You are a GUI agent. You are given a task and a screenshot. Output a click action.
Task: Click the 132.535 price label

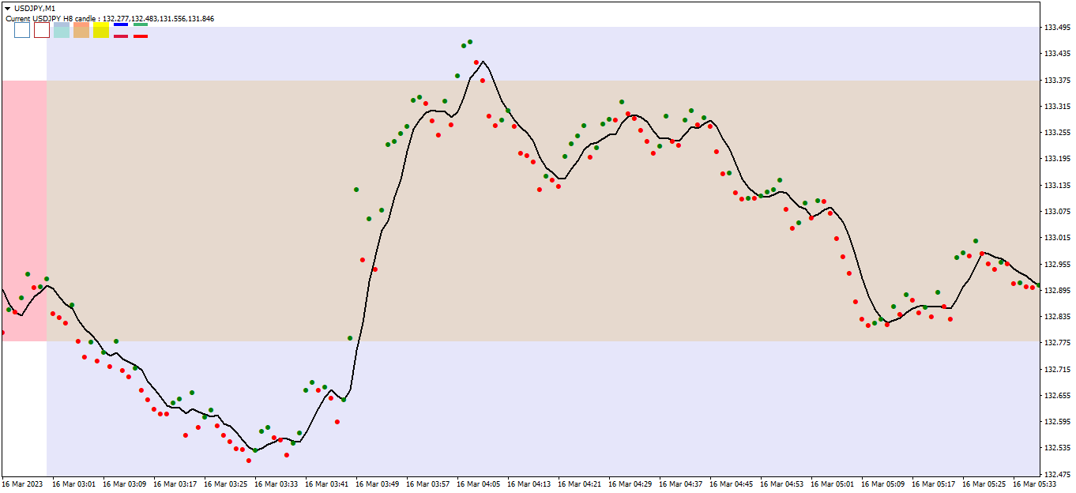(x=1056, y=448)
